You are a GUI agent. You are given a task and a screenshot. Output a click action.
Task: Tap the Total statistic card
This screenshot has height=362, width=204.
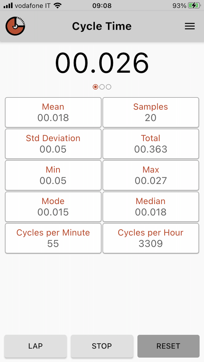click(x=150, y=144)
